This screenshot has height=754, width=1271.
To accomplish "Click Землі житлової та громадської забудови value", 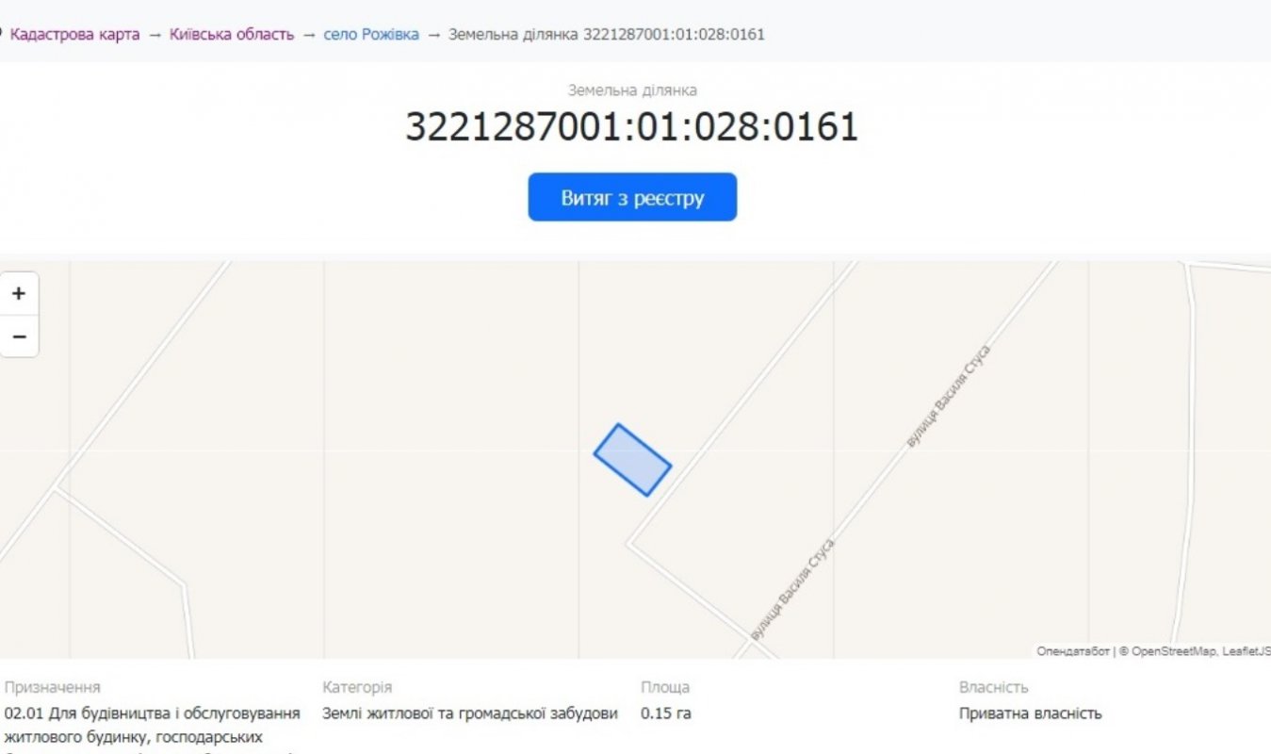I will point(469,713).
